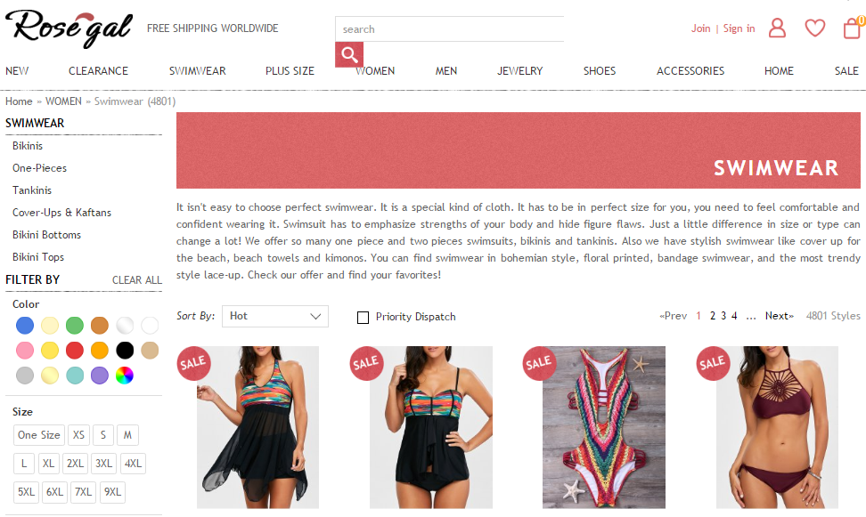Click the Sign in link

tap(739, 28)
